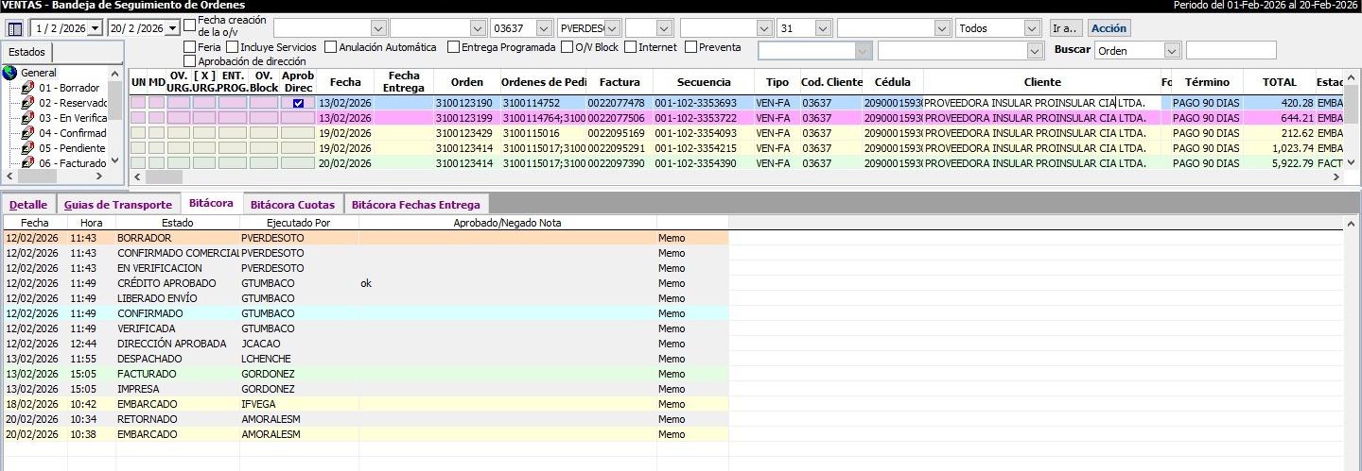
Task: Click the Buscar search text field
Action: click(1230, 50)
